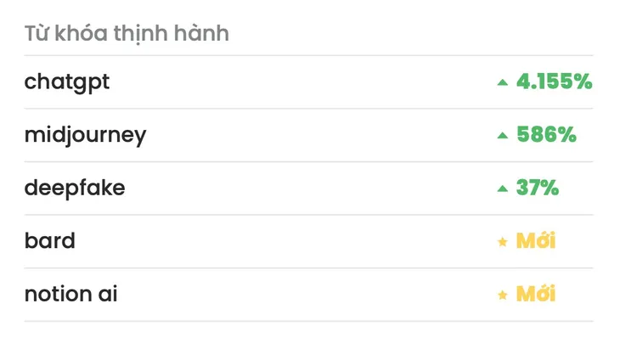
Task: Click the green up arrow beside 4.155%
Action: (x=503, y=82)
